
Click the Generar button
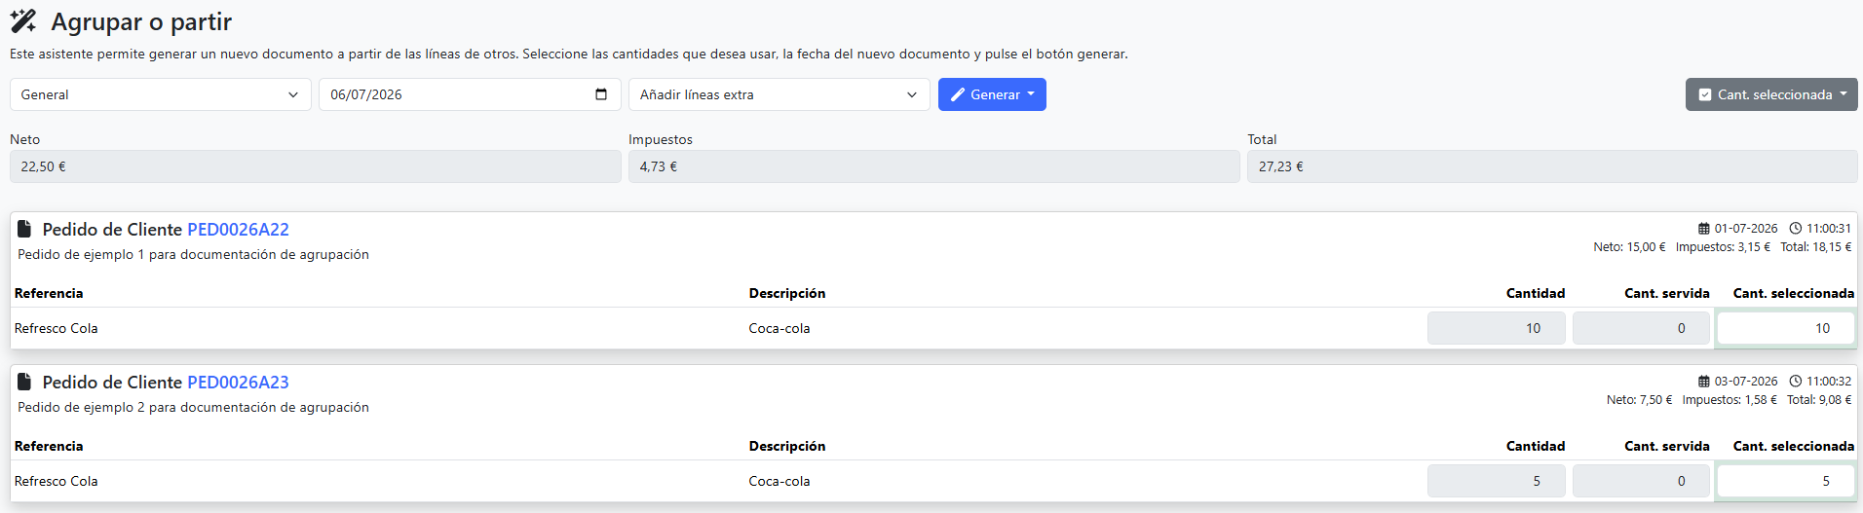[x=992, y=94]
